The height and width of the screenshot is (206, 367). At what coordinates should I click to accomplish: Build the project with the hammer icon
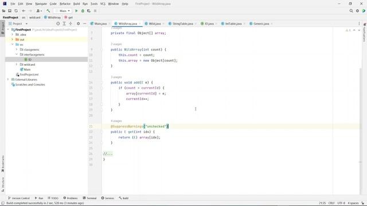(x=48, y=11)
